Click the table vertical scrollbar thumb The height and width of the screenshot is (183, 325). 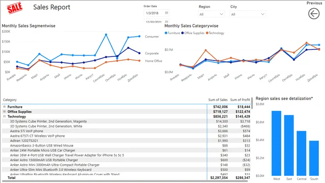252,103
